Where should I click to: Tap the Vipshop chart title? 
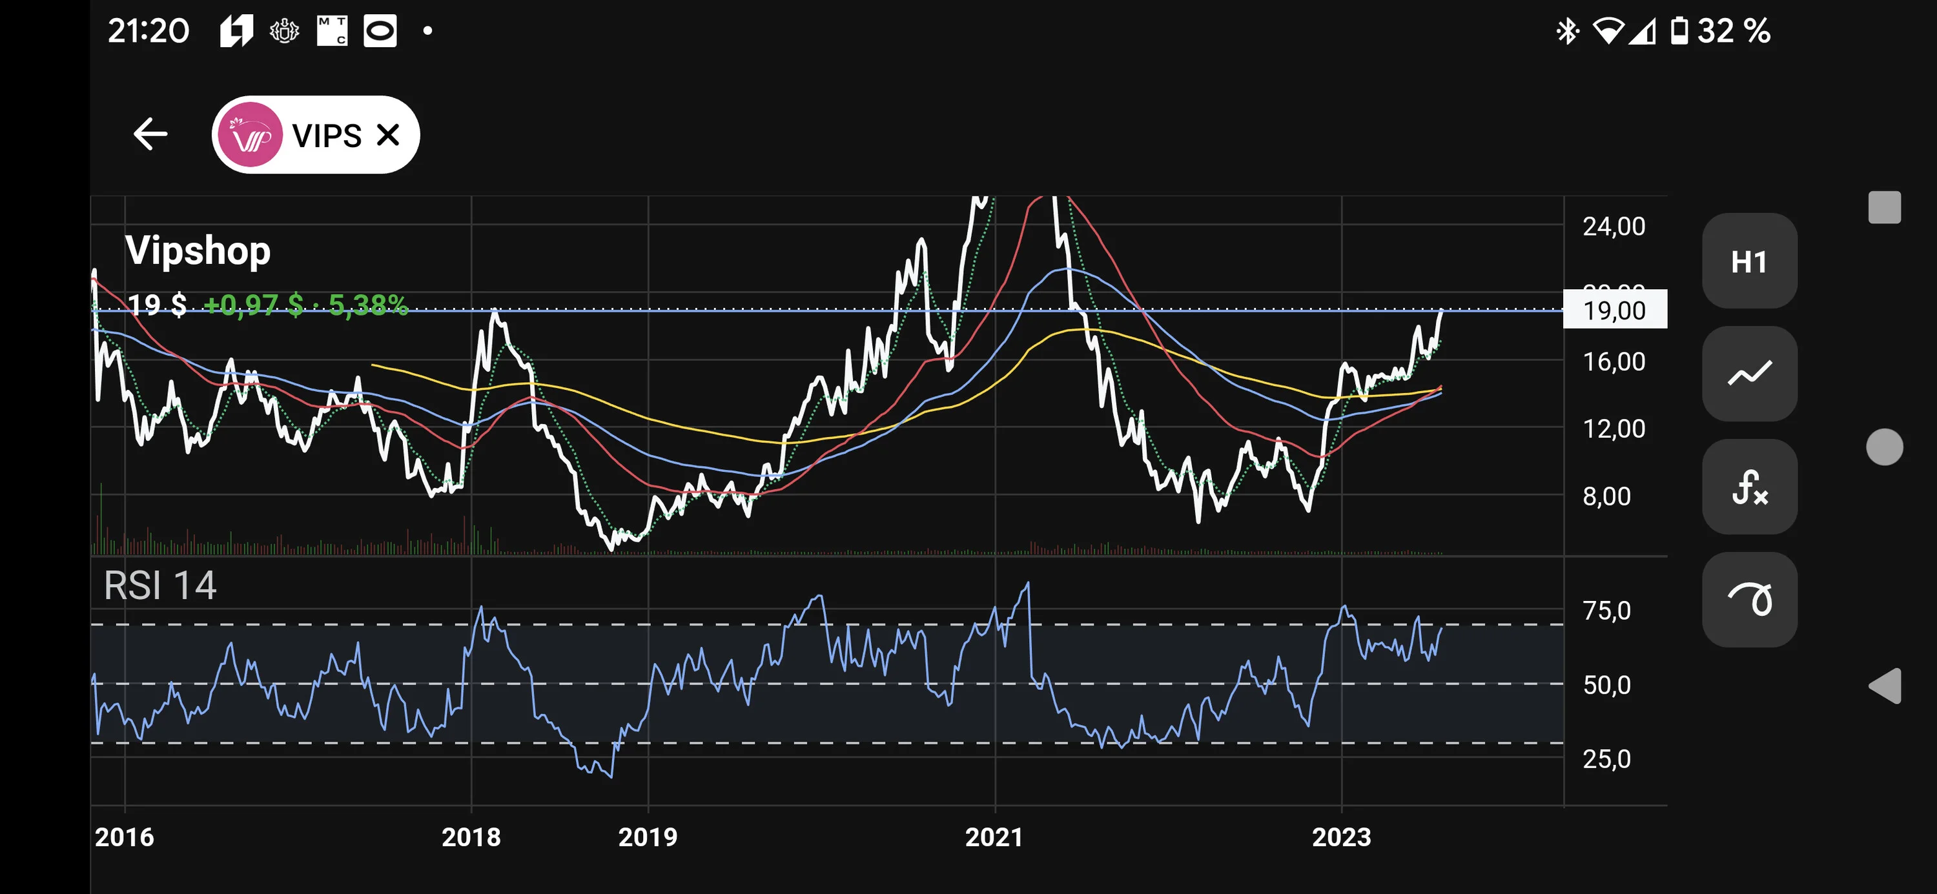tap(198, 250)
